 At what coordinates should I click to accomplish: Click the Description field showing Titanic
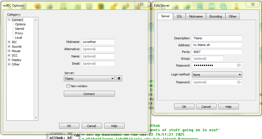pos(217,38)
